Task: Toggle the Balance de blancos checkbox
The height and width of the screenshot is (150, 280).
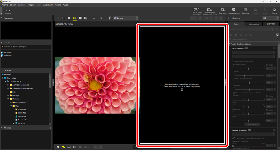Action: tap(274, 130)
